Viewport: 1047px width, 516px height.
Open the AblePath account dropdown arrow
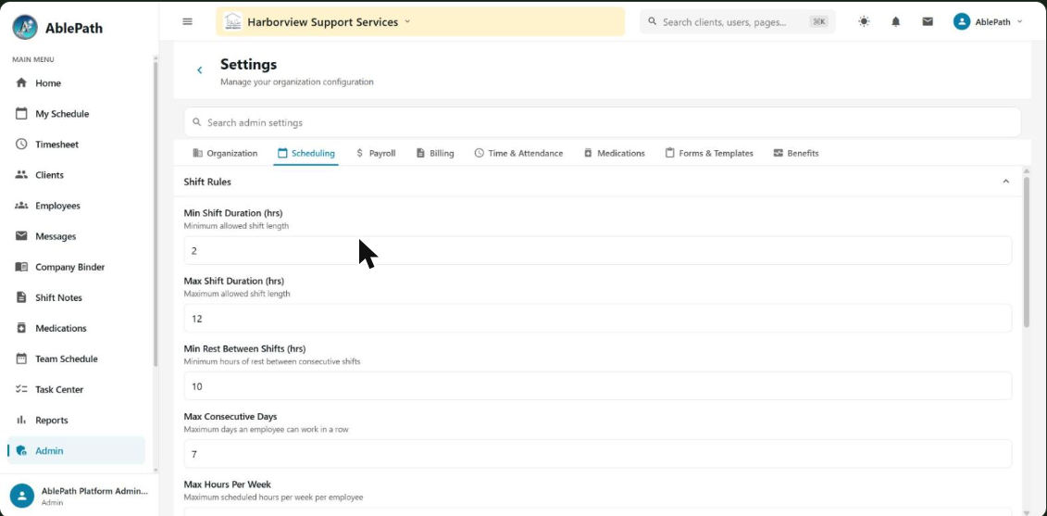coord(1019,21)
